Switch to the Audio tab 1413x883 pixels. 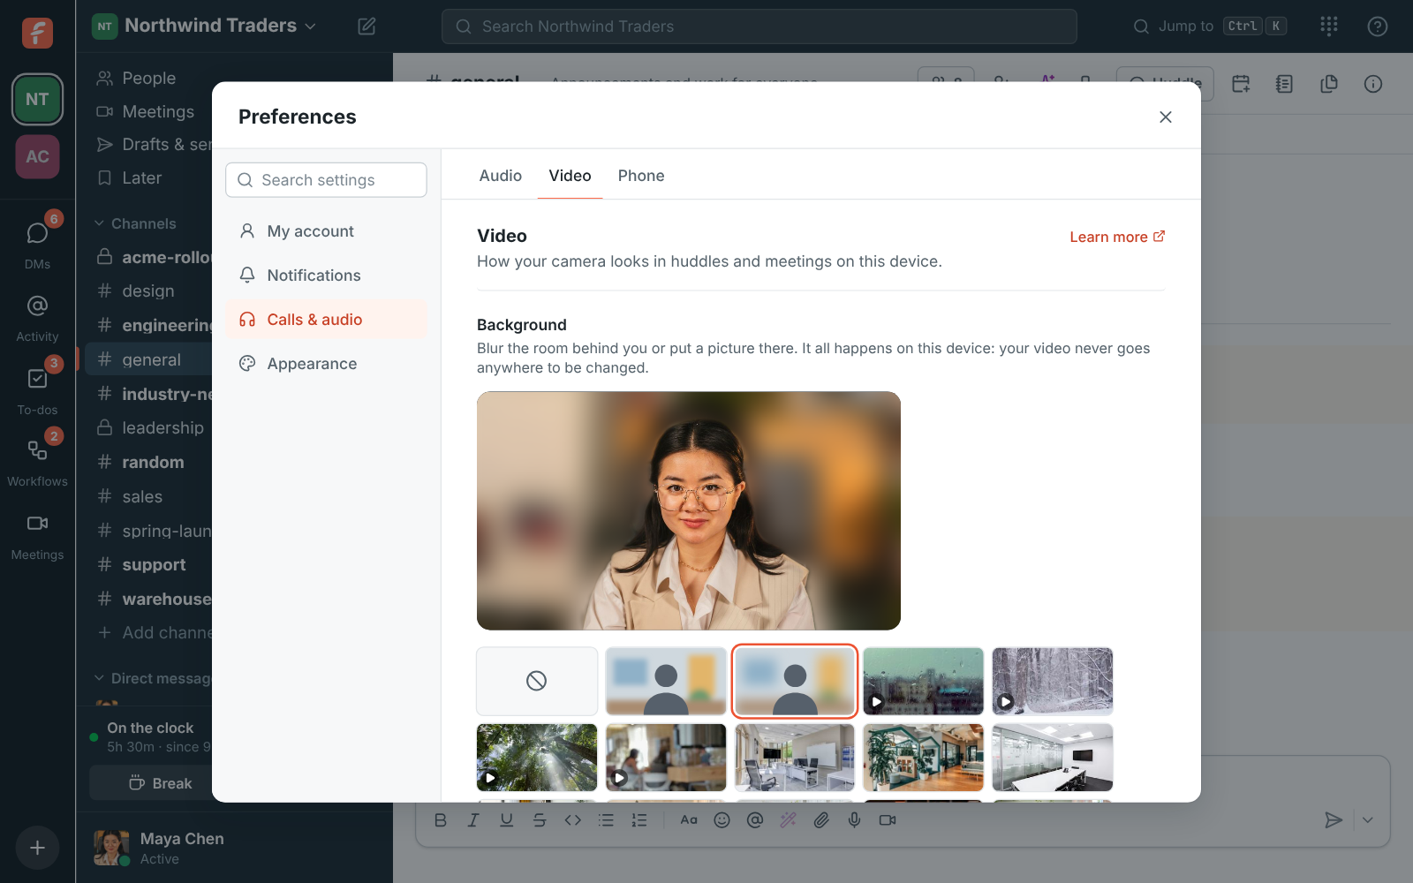pyautogui.click(x=501, y=176)
